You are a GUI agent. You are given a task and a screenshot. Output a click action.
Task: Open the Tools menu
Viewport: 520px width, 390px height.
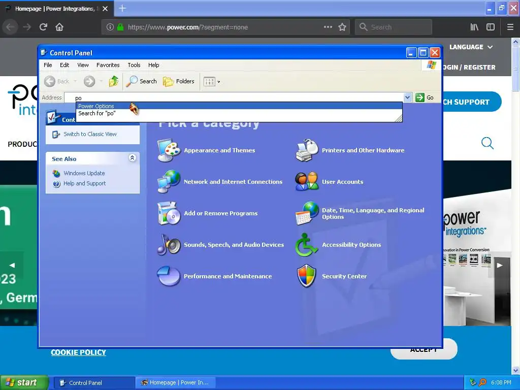(x=134, y=65)
